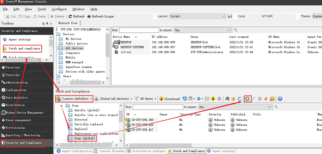Click the green Create custom definition plus icon
The image size is (322, 154).
click(x=248, y=99)
